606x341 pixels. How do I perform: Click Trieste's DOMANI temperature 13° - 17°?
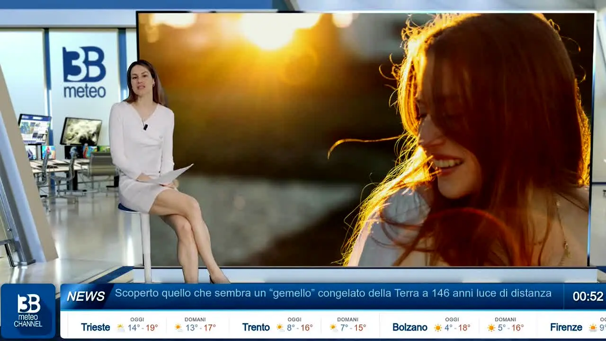point(201,328)
